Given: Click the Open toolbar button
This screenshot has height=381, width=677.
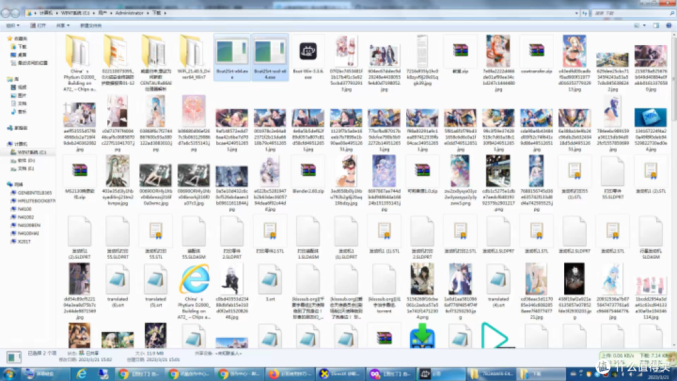Looking at the screenshot, I should (x=38, y=26).
